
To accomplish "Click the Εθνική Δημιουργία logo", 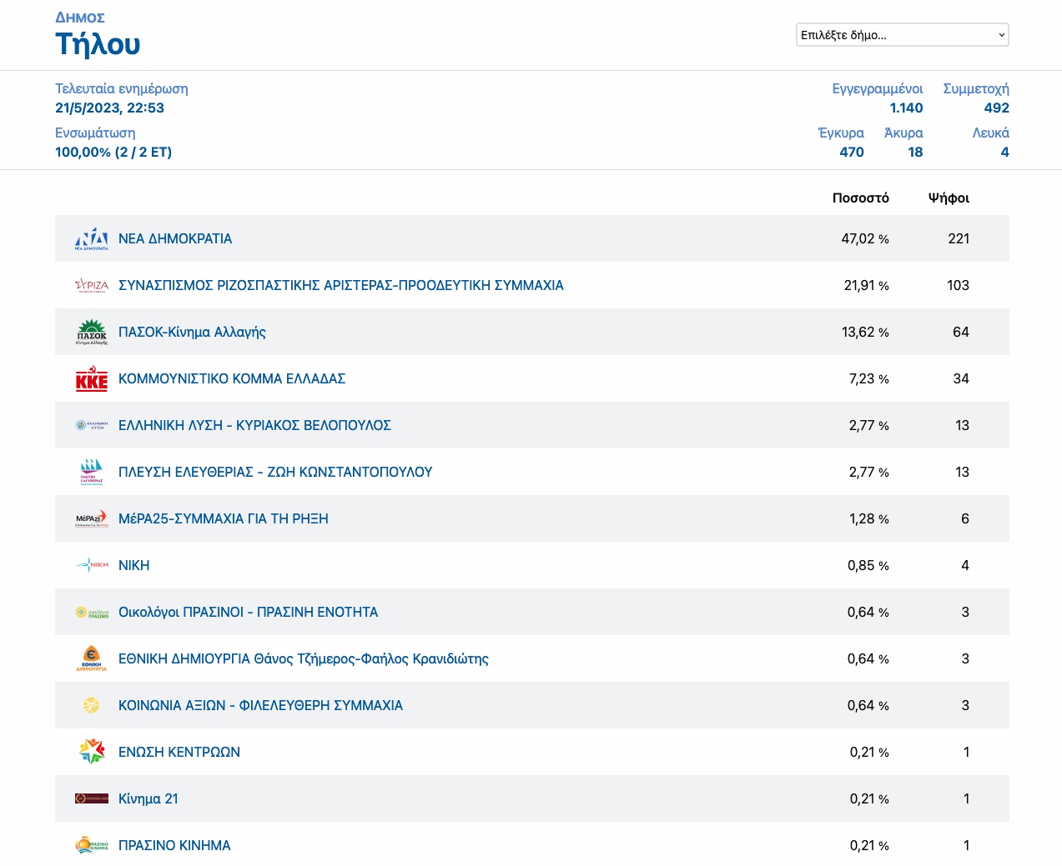I will [x=92, y=658].
